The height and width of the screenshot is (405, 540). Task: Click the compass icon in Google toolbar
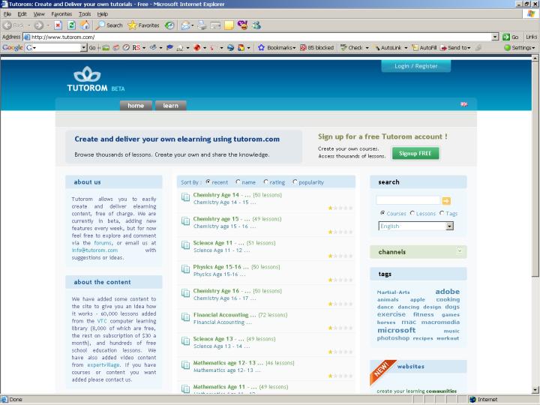point(126,47)
